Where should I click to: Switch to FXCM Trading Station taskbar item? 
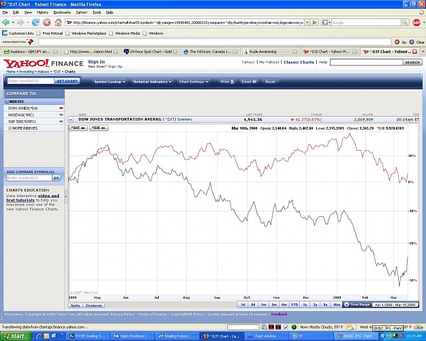click(89, 336)
